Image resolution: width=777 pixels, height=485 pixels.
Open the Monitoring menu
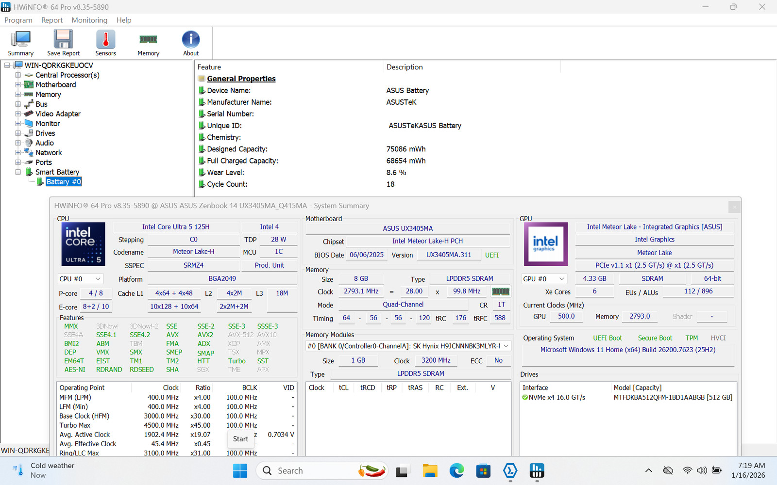pyautogui.click(x=89, y=20)
